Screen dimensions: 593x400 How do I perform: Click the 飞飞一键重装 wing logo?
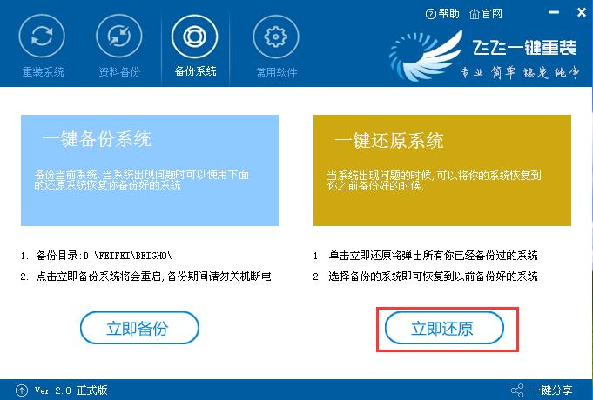pos(426,56)
